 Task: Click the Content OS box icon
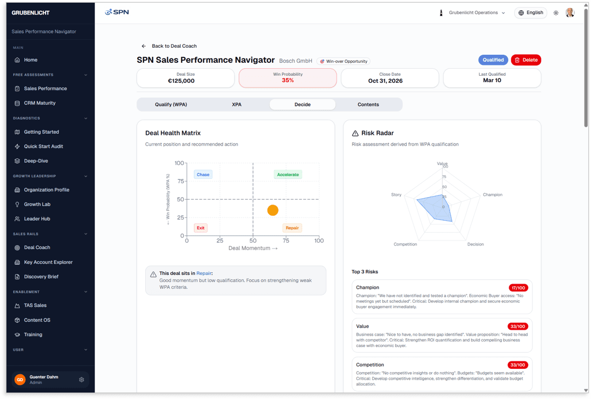click(x=17, y=320)
